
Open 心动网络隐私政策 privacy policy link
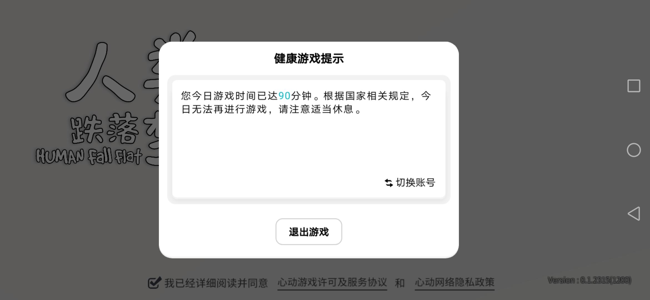tap(455, 282)
